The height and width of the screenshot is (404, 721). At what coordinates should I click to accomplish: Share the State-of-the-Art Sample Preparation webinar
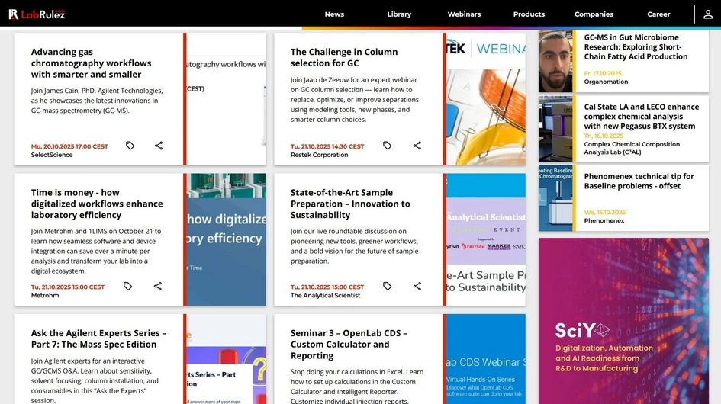pos(417,287)
